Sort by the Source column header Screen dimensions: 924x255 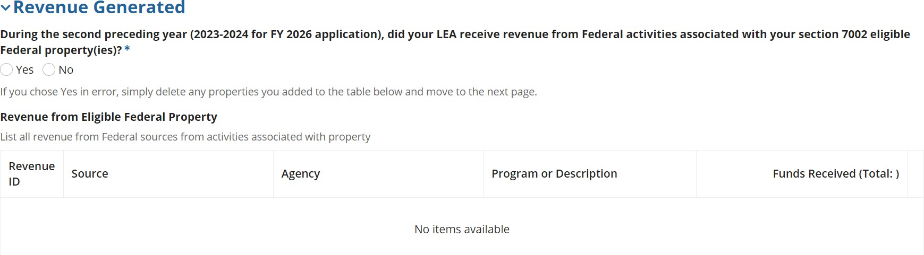90,174
